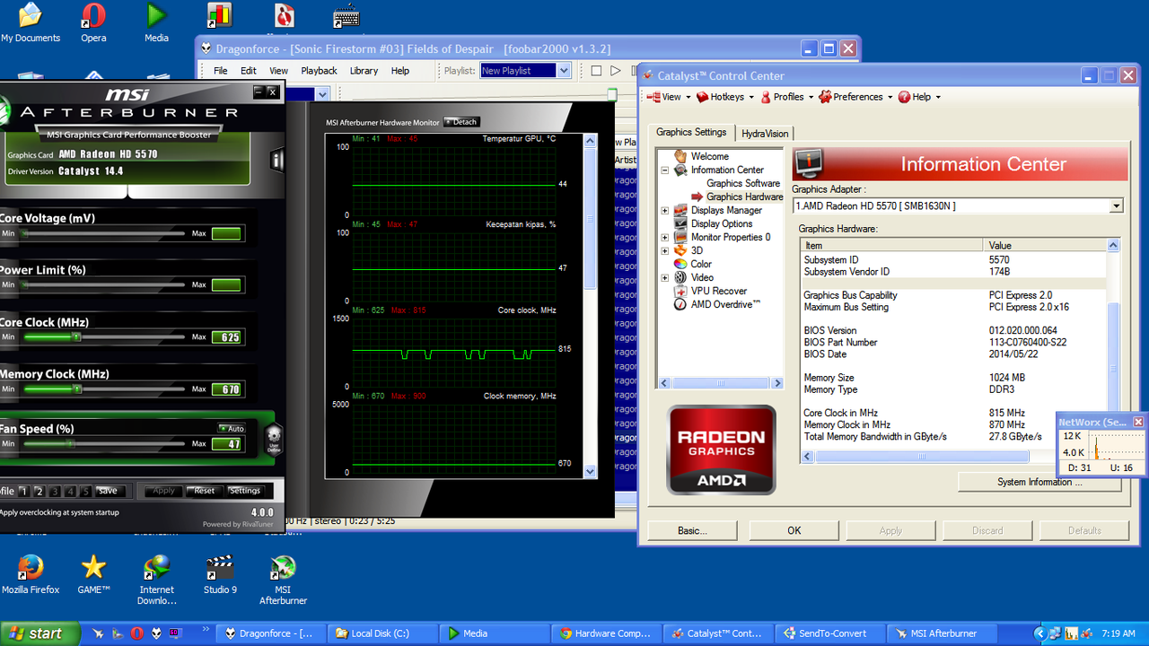Collapse the Information Center tree node
Screen dimensions: 1149x646
pos(665,170)
